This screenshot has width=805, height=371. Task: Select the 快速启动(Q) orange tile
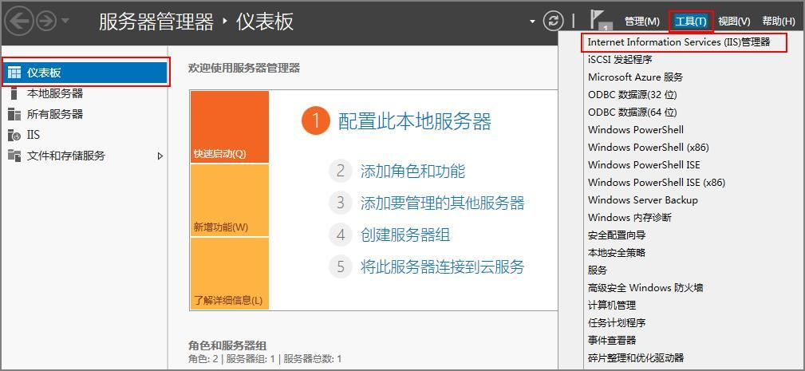coord(229,126)
